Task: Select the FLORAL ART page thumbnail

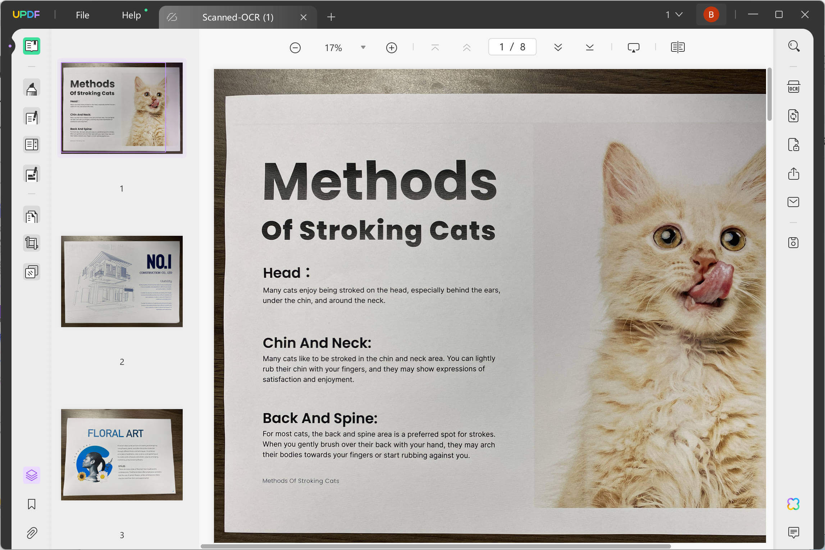Action: (122, 454)
